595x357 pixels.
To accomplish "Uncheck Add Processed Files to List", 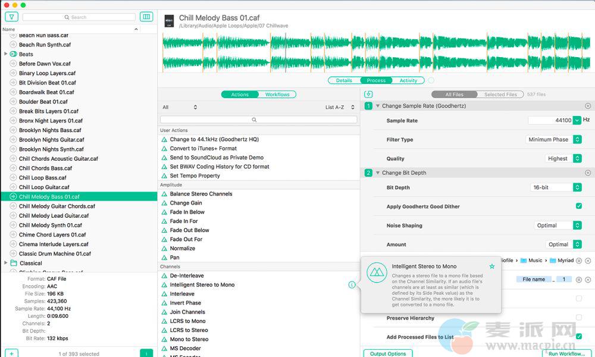I will [578, 337].
